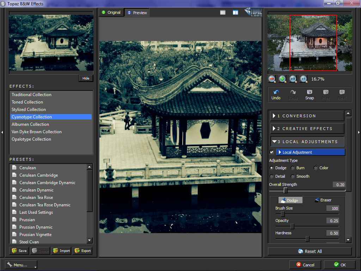Expand the 1 Conversion section
The image size is (361, 271).
point(307,116)
